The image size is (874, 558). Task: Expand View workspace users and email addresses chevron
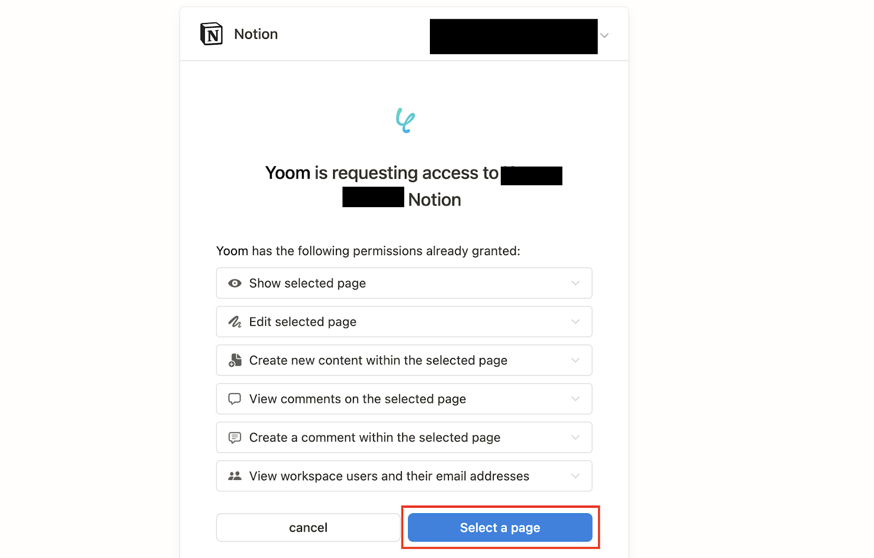[575, 476]
